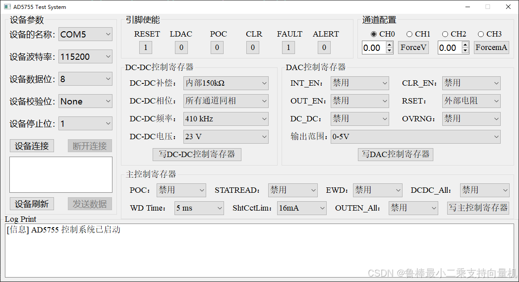Click the ForceV 0.00 value field

point(374,48)
